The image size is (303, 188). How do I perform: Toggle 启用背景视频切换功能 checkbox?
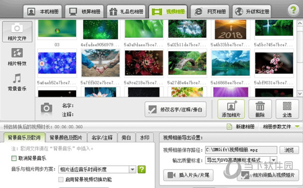click(x=61, y=179)
